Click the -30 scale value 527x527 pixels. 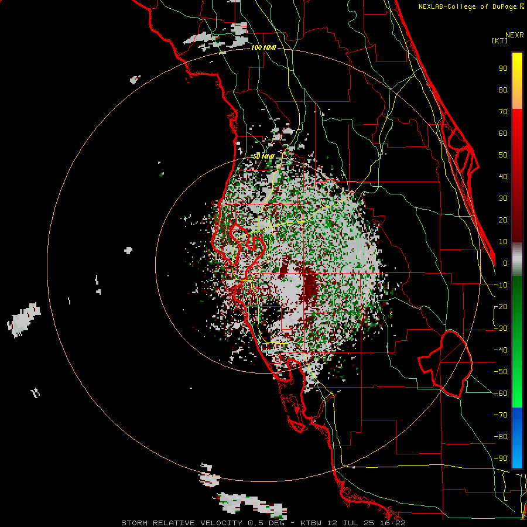501,328
